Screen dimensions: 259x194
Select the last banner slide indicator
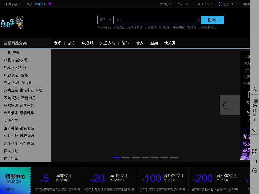coord(174,158)
